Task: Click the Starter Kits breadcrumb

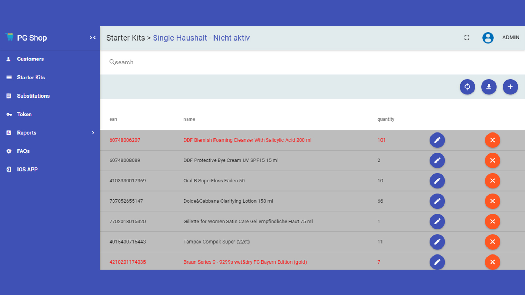Action: (x=126, y=38)
